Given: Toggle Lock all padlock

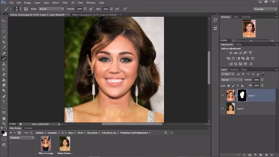Looking at the screenshot, I should (x=242, y=85).
